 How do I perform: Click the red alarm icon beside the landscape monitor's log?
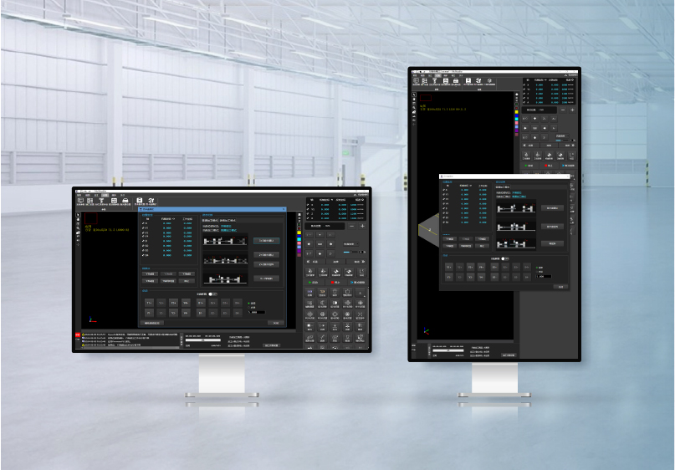click(x=77, y=335)
